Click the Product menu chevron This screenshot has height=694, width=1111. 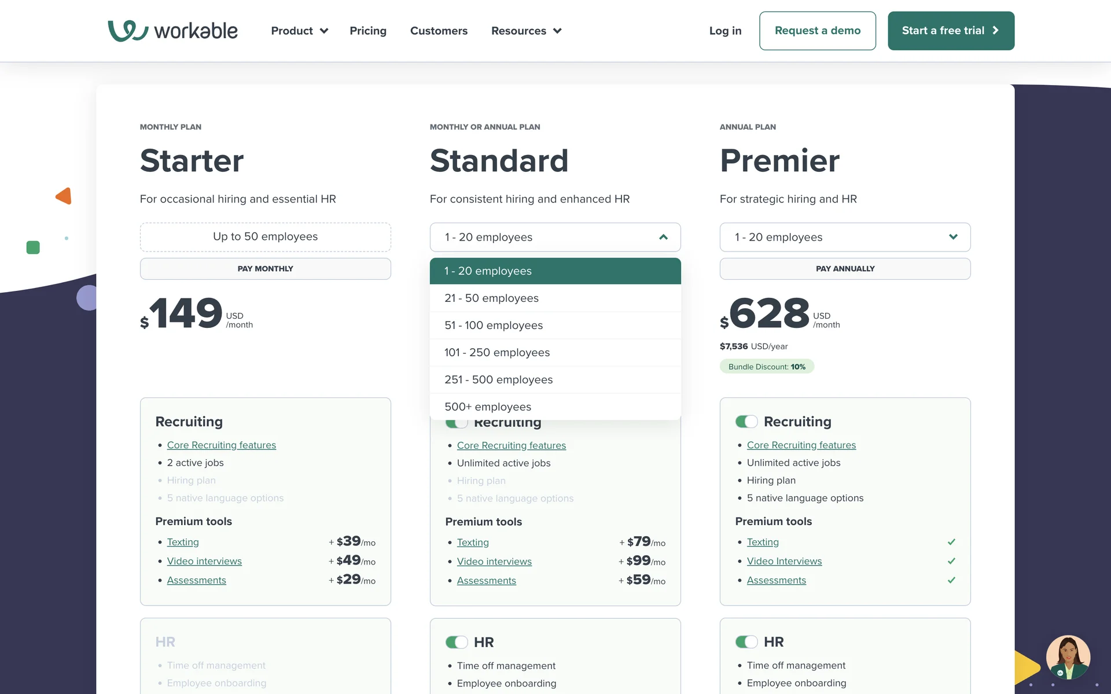point(324,31)
